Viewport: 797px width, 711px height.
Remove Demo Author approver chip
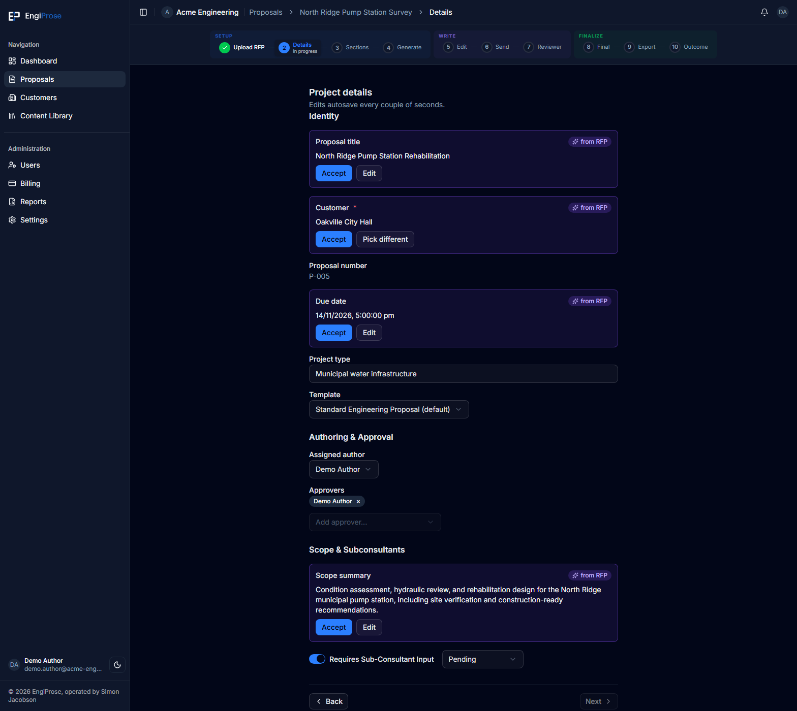[358, 501]
